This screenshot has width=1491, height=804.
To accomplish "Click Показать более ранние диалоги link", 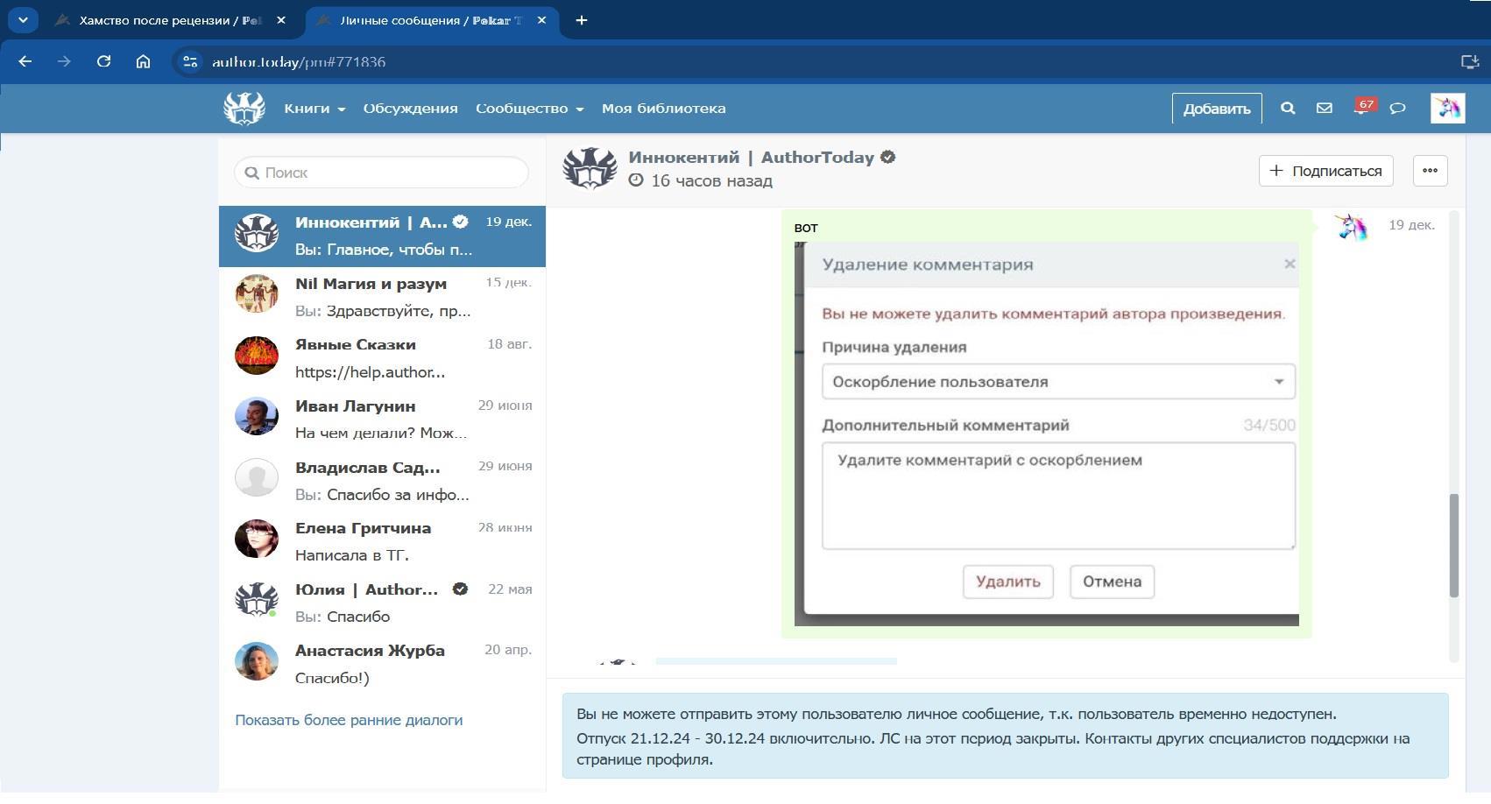I will [x=349, y=720].
